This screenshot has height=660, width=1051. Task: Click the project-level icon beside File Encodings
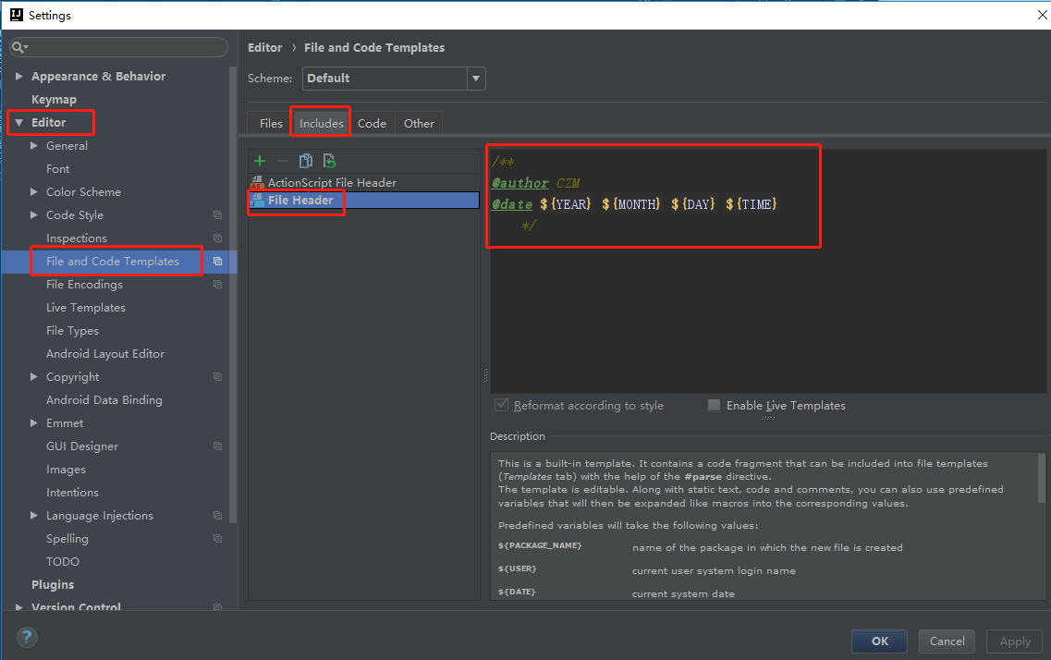[218, 284]
